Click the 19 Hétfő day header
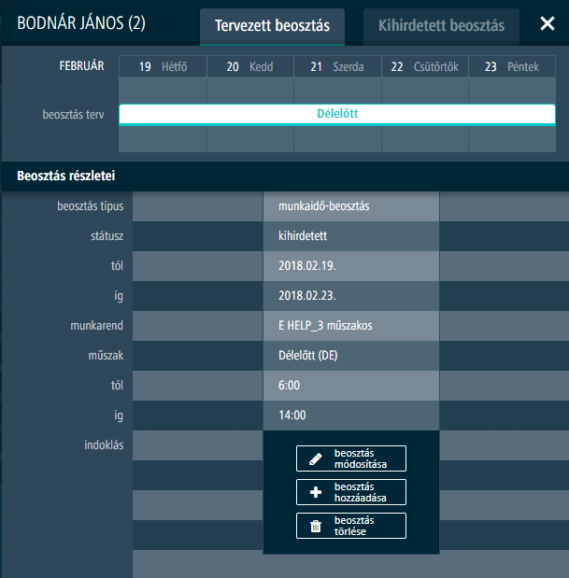Viewport: 569px width, 578px height. pos(163,66)
